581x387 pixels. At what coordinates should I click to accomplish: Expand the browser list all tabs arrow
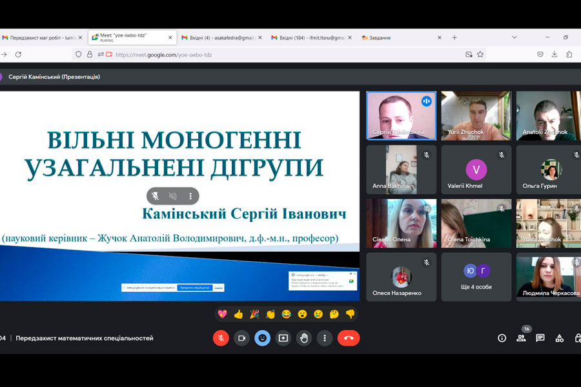[515, 37]
